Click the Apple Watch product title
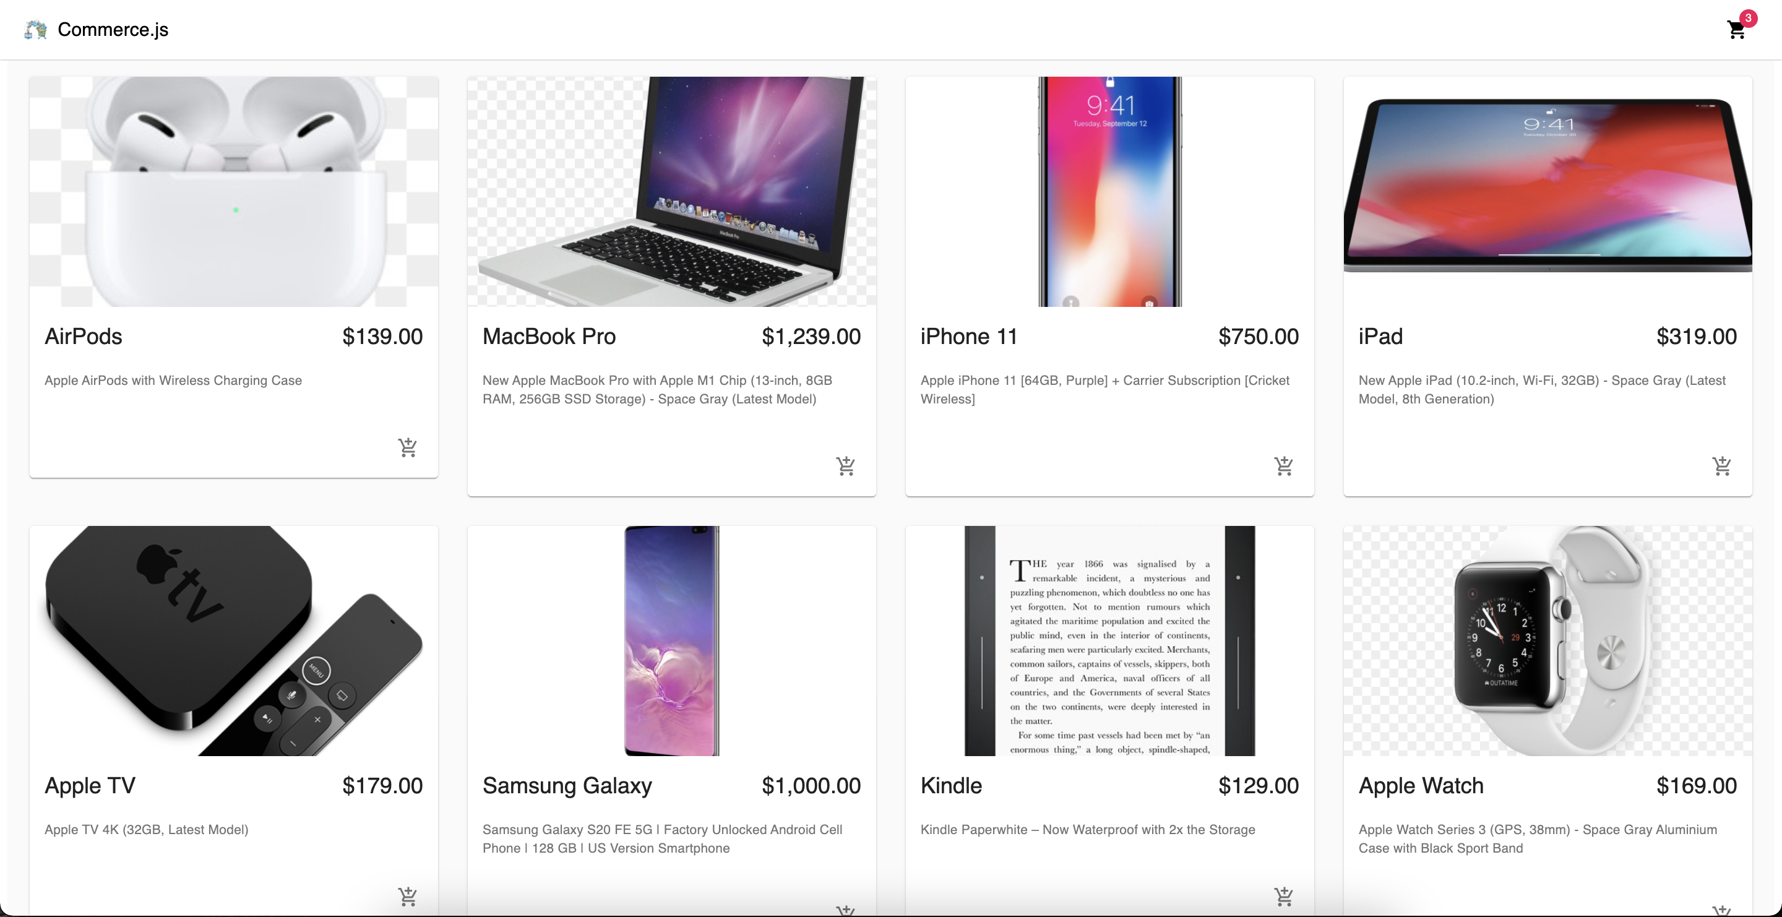1782x917 pixels. coord(1421,786)
